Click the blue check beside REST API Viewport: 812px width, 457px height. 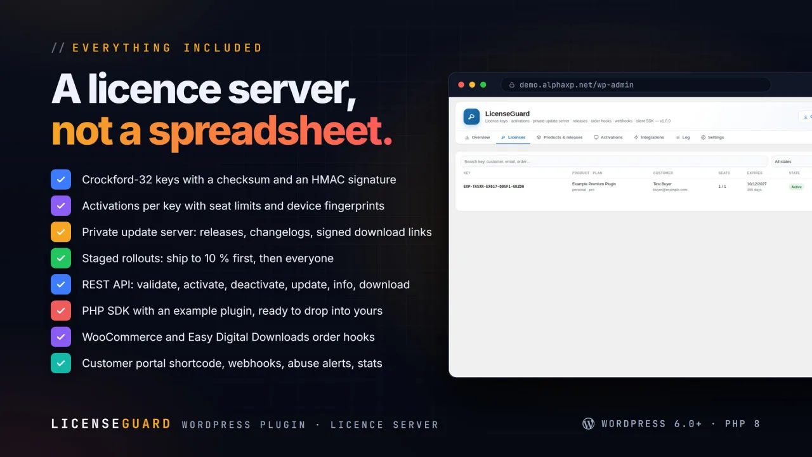pyautogui.click(x=61, y=284)
